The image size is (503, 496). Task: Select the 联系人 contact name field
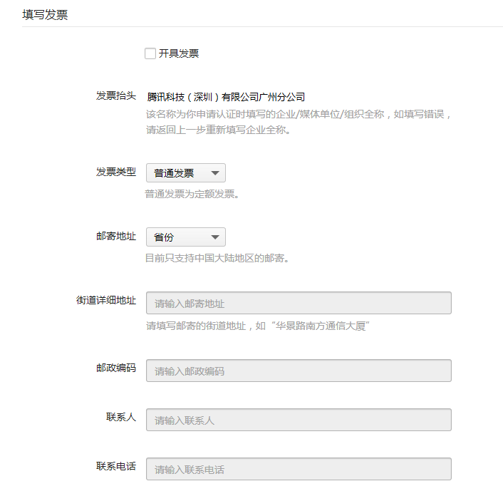[x=299, y=420]
